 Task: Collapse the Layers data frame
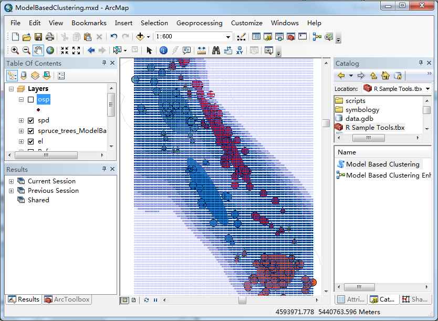11,89
